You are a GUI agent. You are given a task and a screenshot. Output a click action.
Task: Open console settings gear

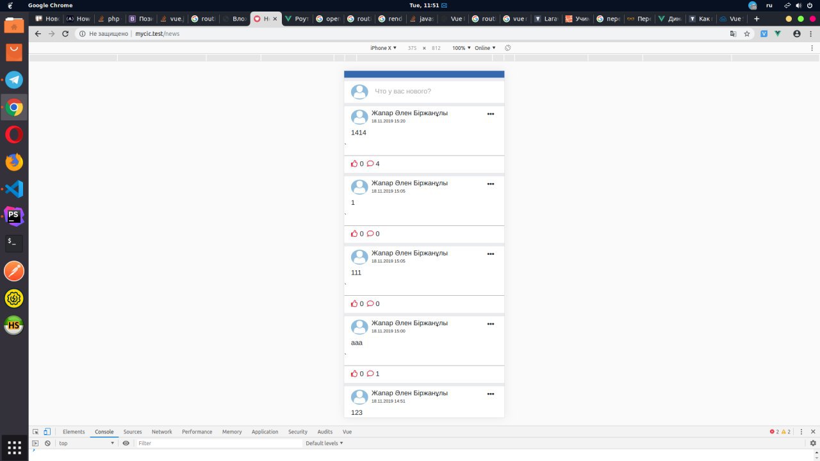[813, 443]
